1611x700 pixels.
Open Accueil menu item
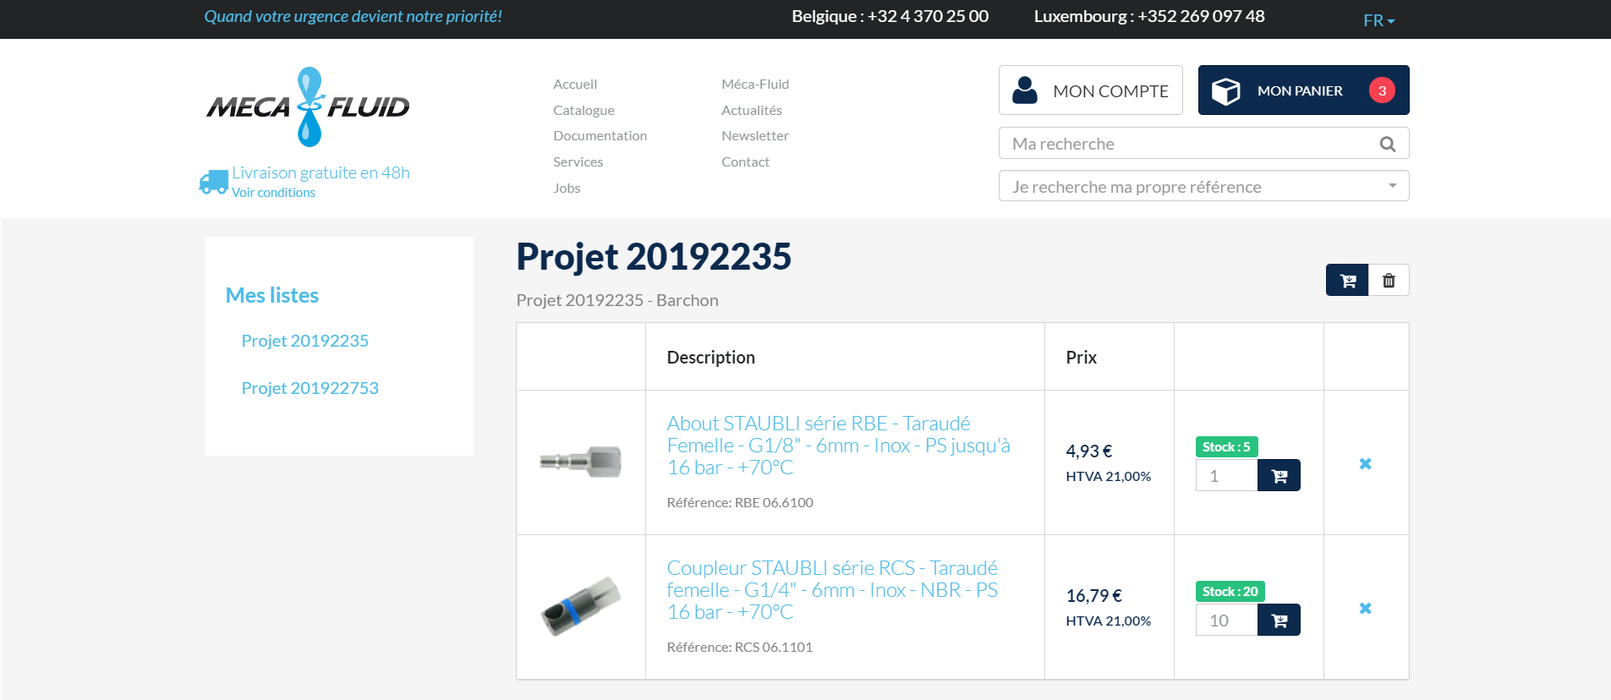tap(575, 84)
